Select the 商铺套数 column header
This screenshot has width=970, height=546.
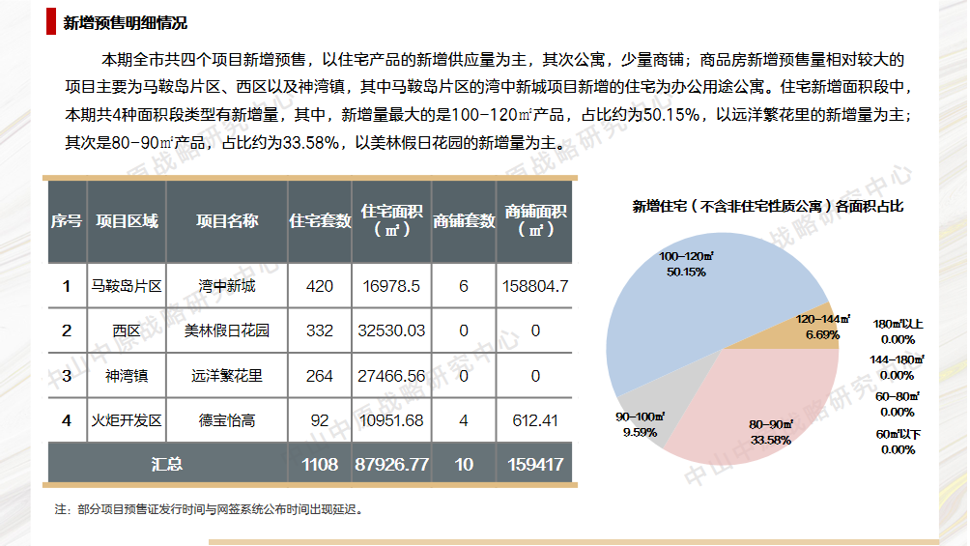(x=464, y=221)
